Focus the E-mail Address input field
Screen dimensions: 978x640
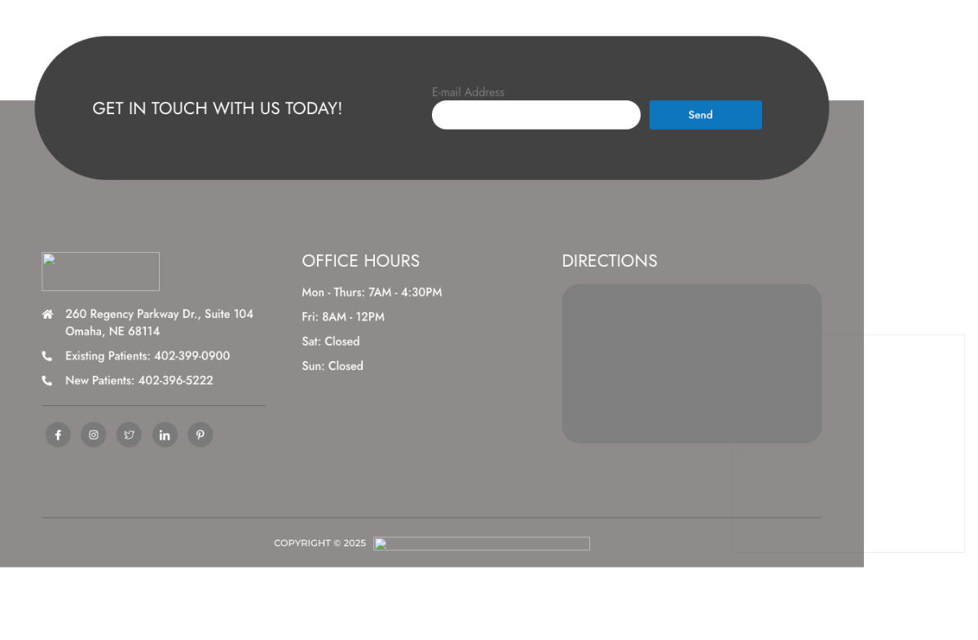pyautogui.click(x=535, y=115)
